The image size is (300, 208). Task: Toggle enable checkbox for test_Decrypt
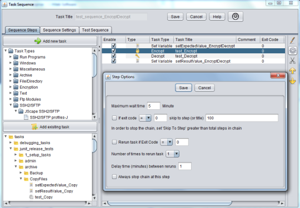pyautogui.click(x=114, y=56)
